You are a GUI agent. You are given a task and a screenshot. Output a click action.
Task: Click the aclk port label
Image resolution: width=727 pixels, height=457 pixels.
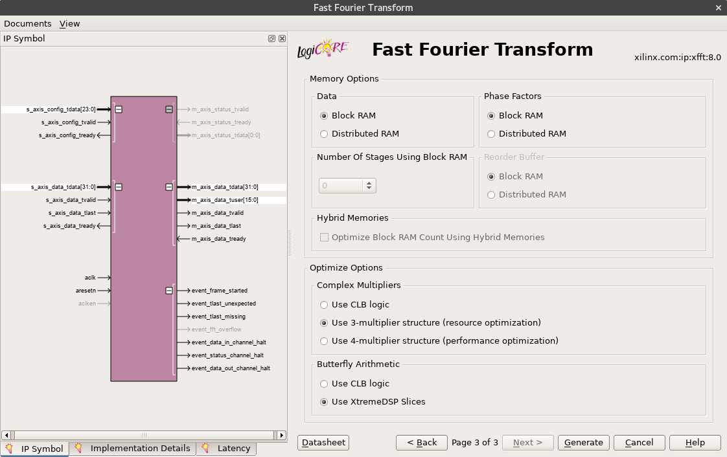(x=90, y=278)
